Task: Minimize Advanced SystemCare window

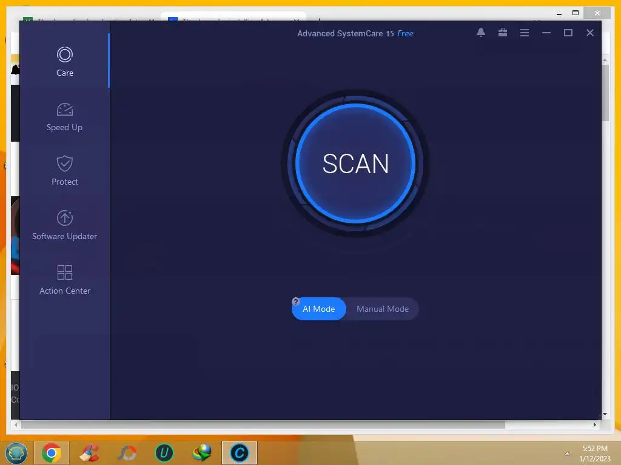Action: click(546, 33)
